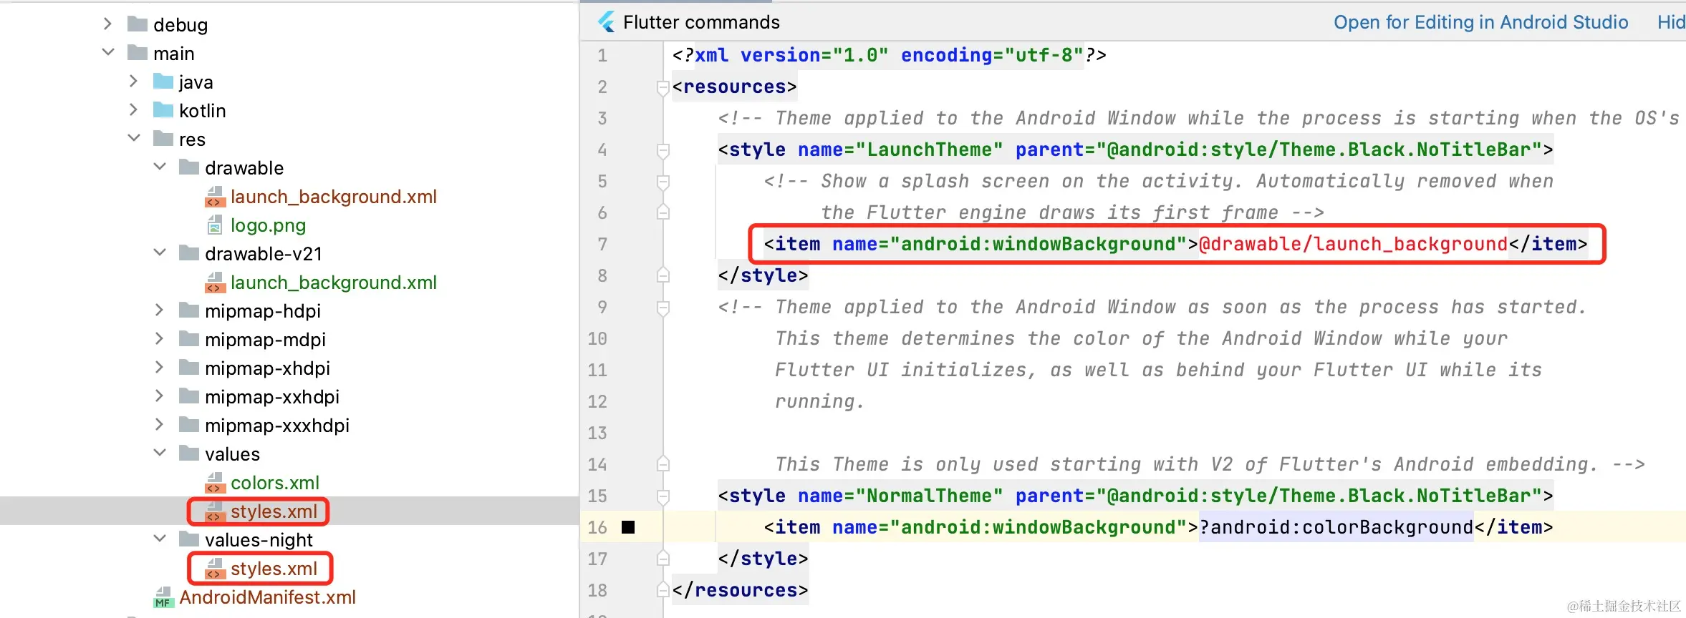This screenshot has height=618, width=1686.
Task: Click the @drawable/launch_background reference on line 7
Action: click(x=1353, y=244)
